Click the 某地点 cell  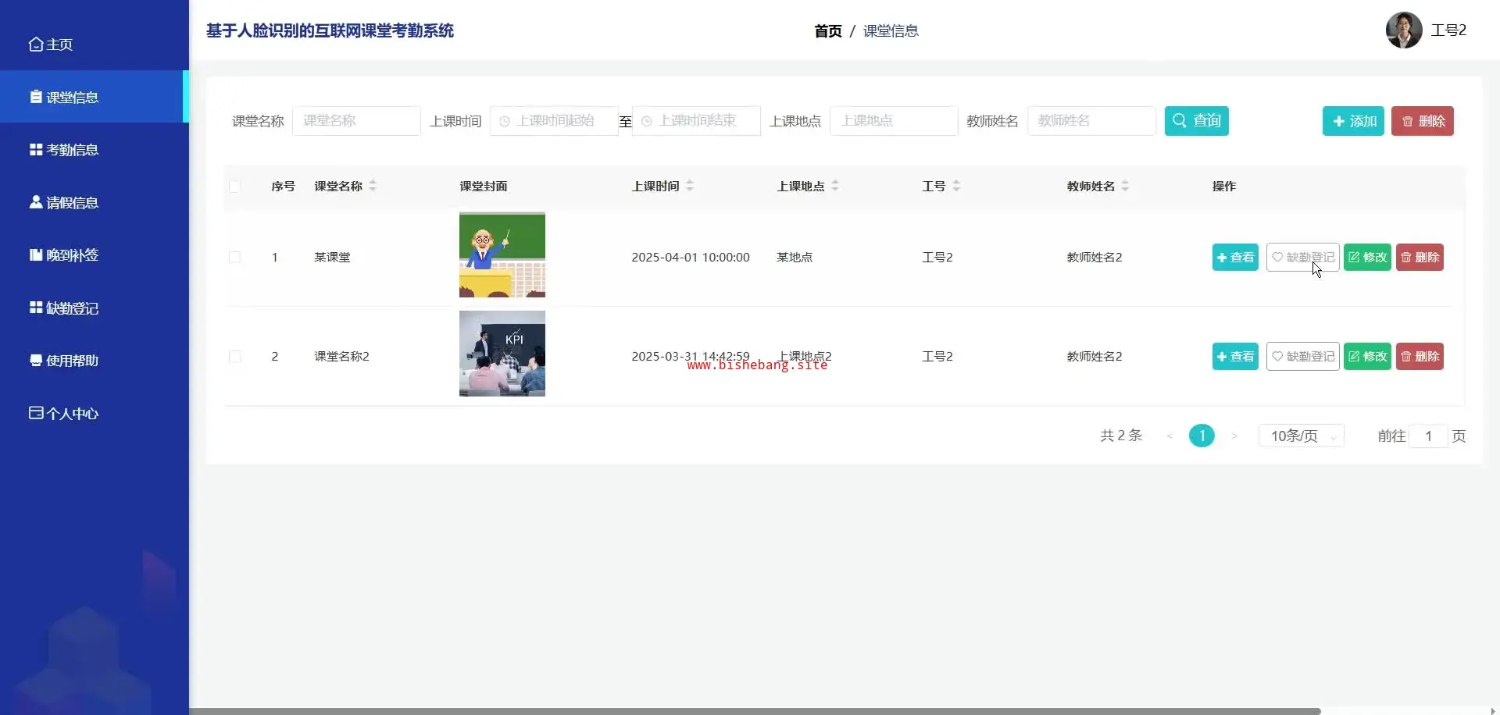[x=795, y=258]
